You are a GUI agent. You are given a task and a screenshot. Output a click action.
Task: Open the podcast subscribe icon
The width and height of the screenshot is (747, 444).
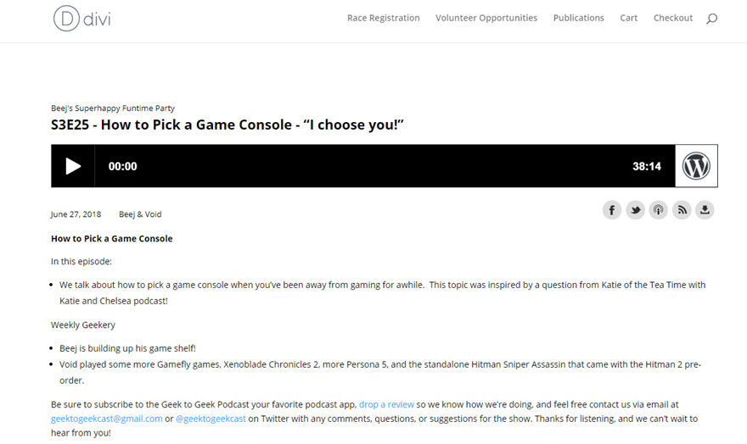tap(658, 210)
